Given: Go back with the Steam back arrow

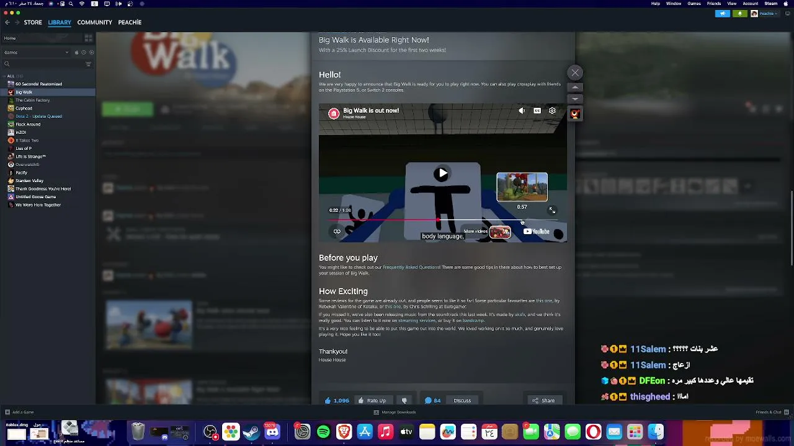Looking at the screenshot, I should click(7, 22).
